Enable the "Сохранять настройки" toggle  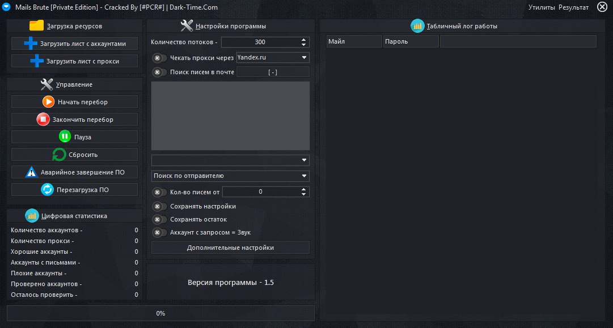coord(159,206)
